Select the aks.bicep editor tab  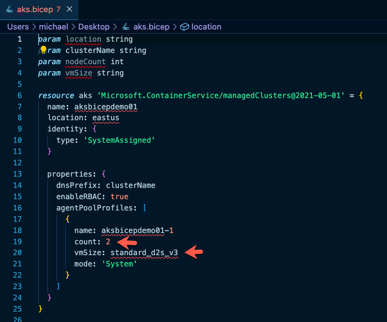39,10
